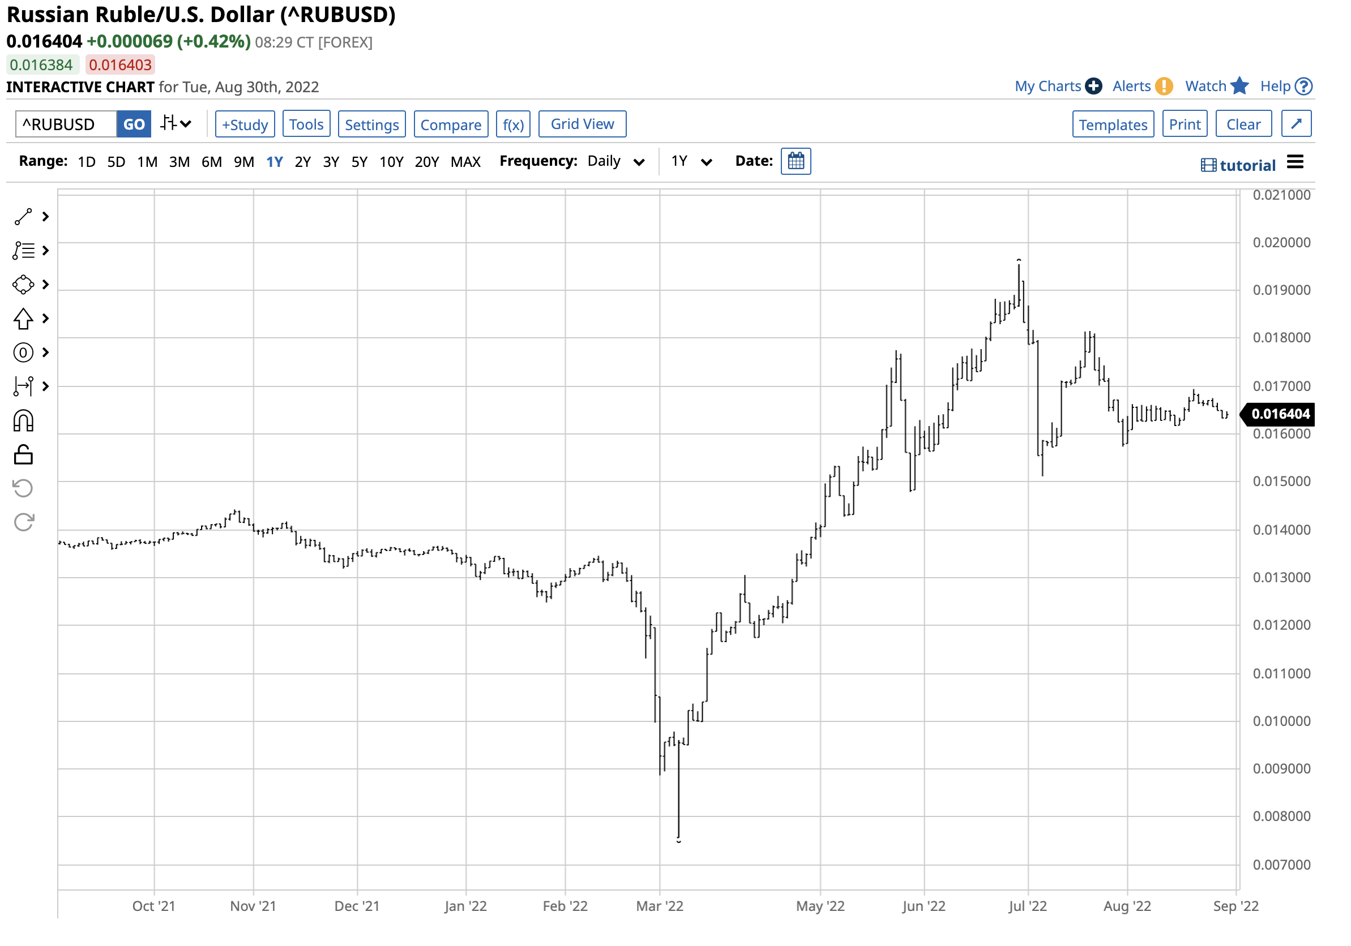Select the 1D range
Image resolution: width=1351 pixels, height=946 pixels.
(x=87, y=162)
